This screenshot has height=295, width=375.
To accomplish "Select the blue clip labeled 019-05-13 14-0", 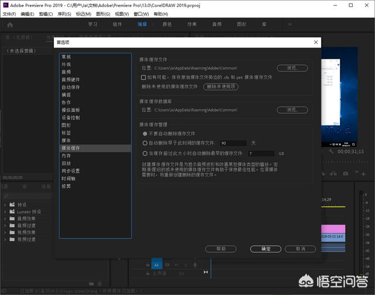I will 333,237.
